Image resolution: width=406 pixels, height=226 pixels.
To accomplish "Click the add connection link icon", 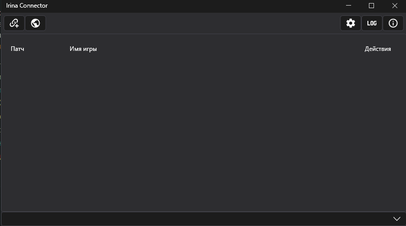I will pyautogui.click(x=14, y=23).
